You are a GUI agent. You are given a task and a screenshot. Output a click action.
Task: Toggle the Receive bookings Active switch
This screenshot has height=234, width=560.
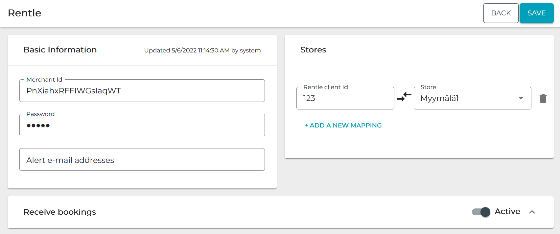coord(481,212)
